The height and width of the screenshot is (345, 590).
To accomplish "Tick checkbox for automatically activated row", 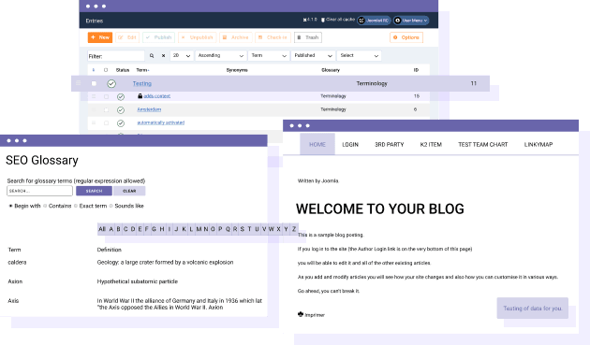I will click(106, 122).
